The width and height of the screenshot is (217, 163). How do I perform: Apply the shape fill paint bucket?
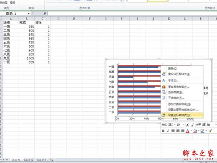(195, 131)
